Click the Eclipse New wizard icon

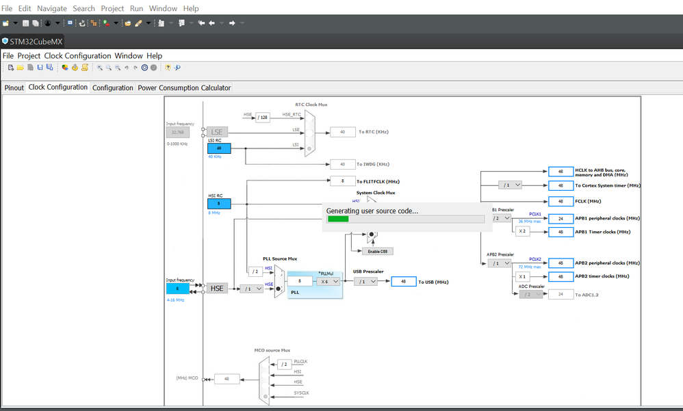5,23
